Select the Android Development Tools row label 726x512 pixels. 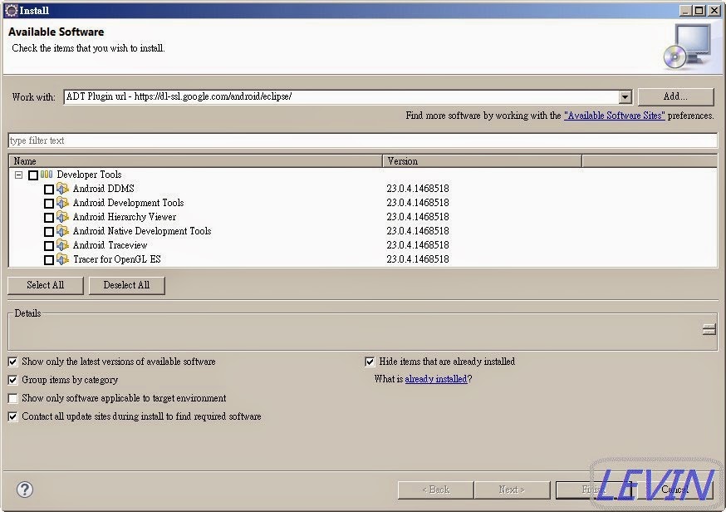click(x=128, y=203)
